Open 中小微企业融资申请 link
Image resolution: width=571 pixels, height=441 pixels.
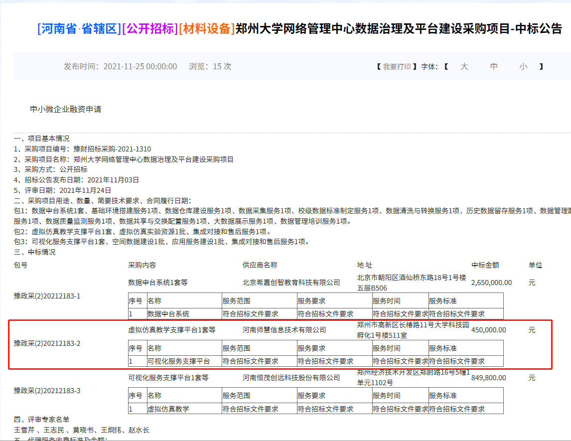click(65, 109)
